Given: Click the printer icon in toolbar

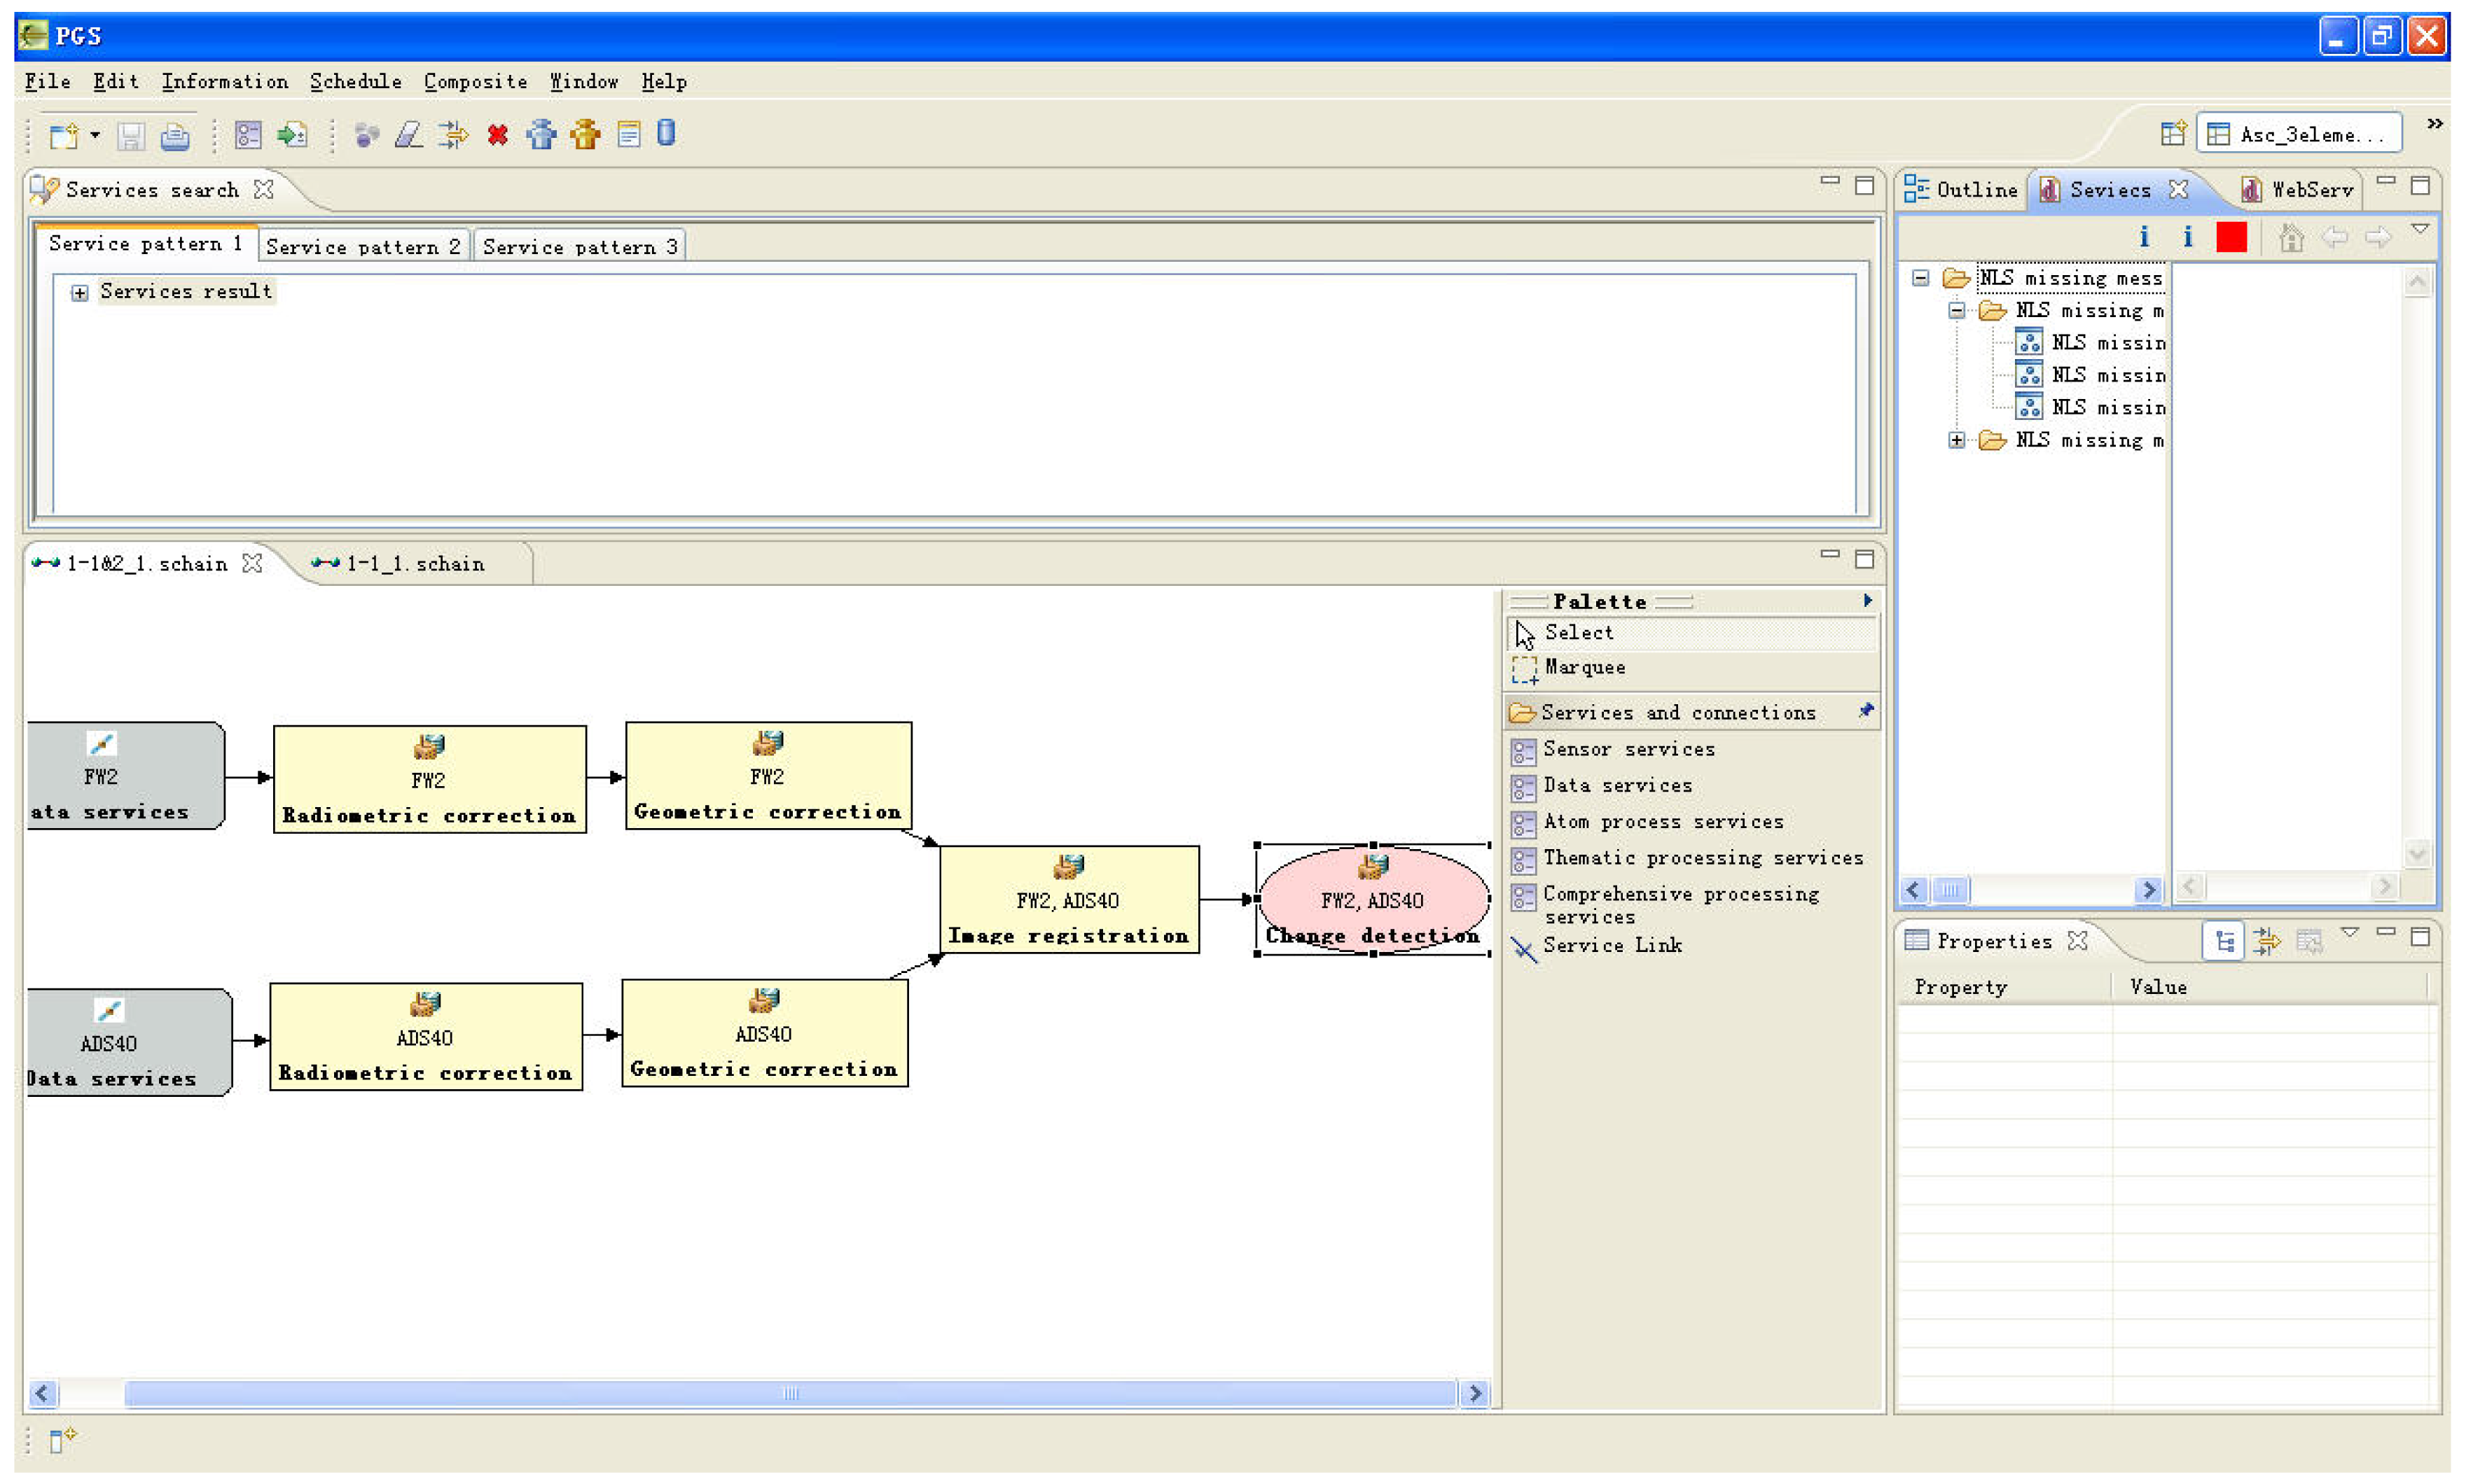Looking at the screenshot, I should [175, 135].
